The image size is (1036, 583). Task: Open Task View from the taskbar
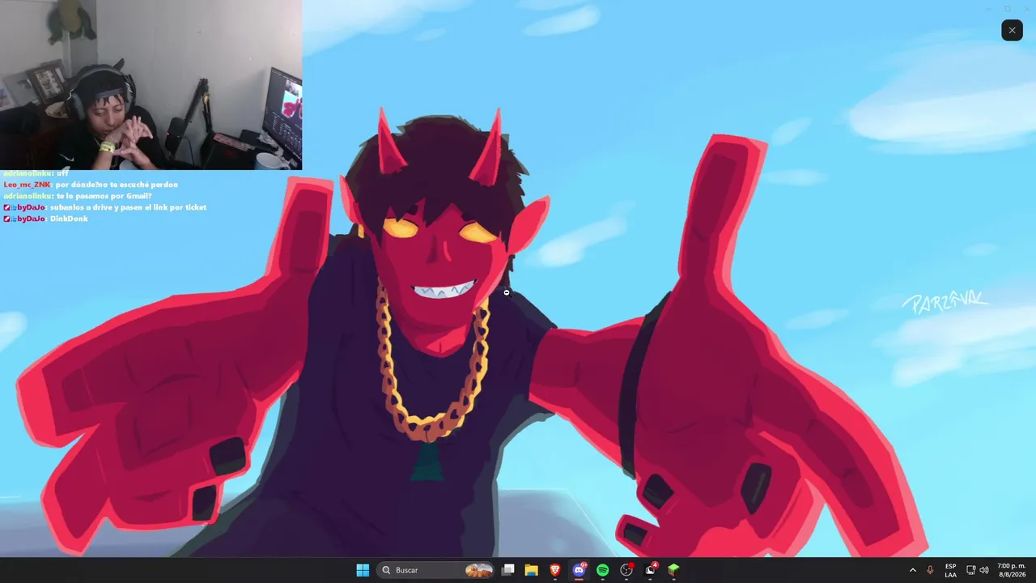pyautogui.click(x=508, y=570)
